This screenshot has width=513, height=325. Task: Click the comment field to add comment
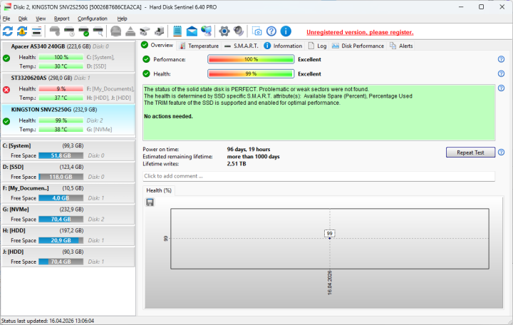318,176
